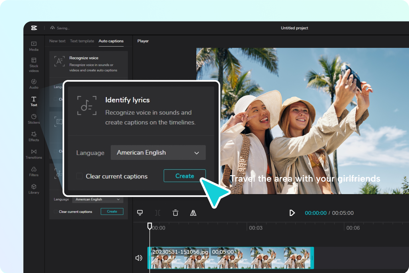Click the Identify lyrics music note icon

(x=87, y=106)
